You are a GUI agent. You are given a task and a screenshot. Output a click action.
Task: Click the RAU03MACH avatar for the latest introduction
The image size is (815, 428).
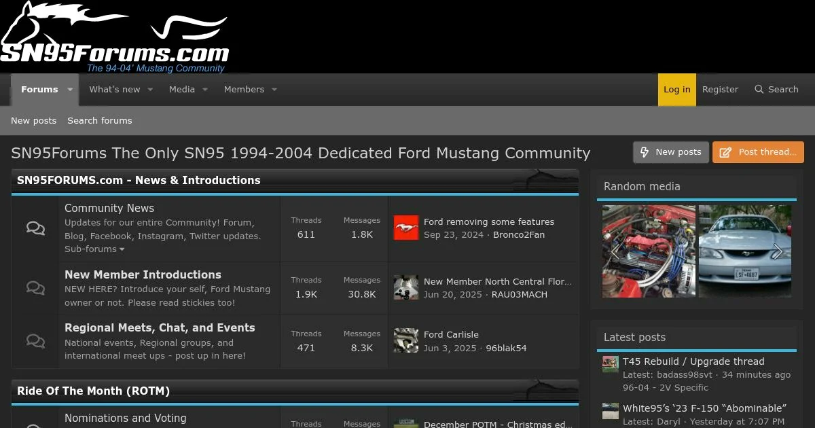click(406, 288)
